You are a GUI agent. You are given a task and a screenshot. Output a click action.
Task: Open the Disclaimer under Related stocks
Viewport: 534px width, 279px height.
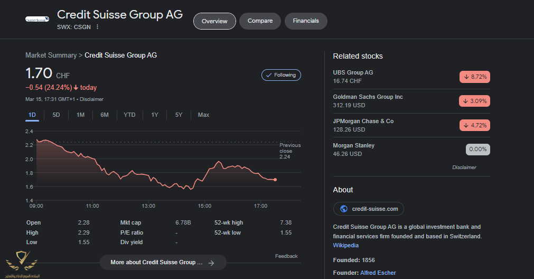click(x=464, y=168)
